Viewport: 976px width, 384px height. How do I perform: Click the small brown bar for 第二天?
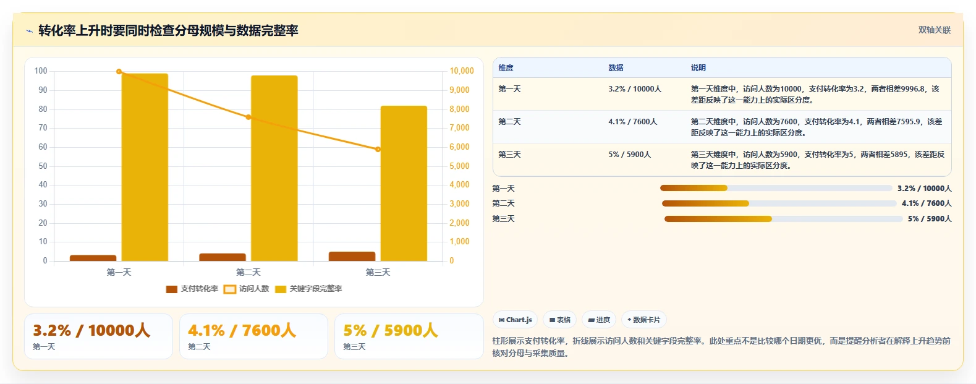tap(223, 257)
